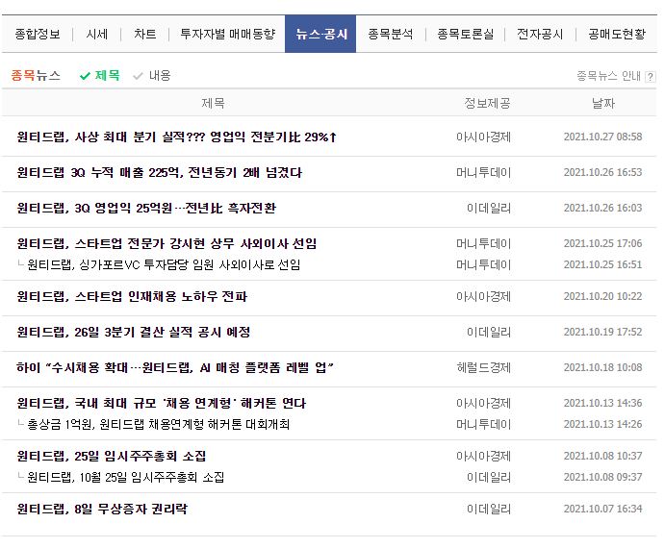
Task: Switch to 종목토론실 tab
Action: pos(465,34)
